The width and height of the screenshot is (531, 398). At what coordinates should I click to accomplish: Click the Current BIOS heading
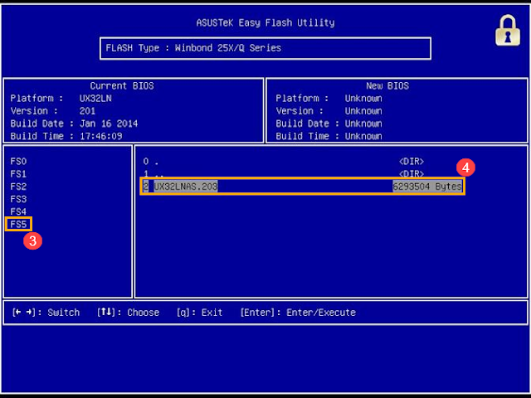(122, 86)
